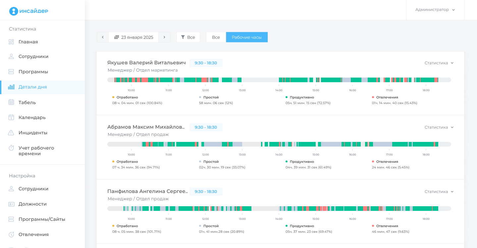Screen dimensions: 477x248
Task: Open the Все filter with funnel icon
Action: (x=188, y=37)
